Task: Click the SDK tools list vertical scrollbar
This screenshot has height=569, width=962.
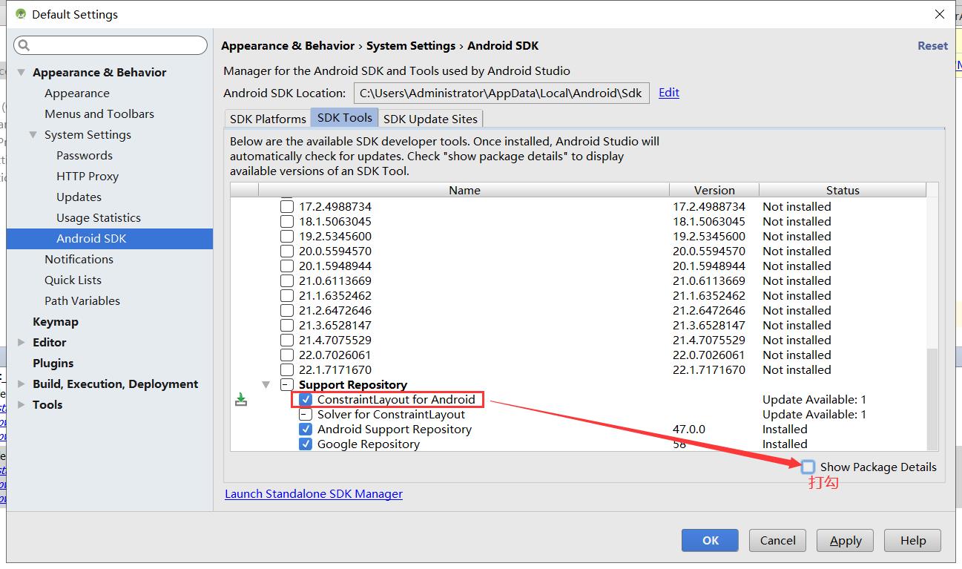Action: (932, 398)
